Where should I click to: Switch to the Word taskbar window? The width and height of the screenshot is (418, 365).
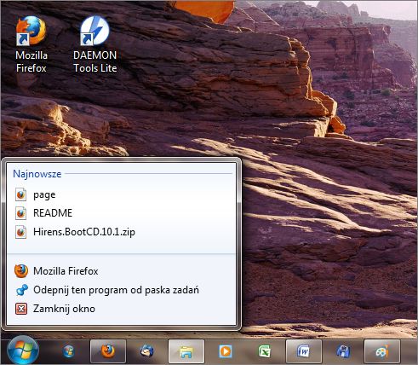tap(304, 351)
